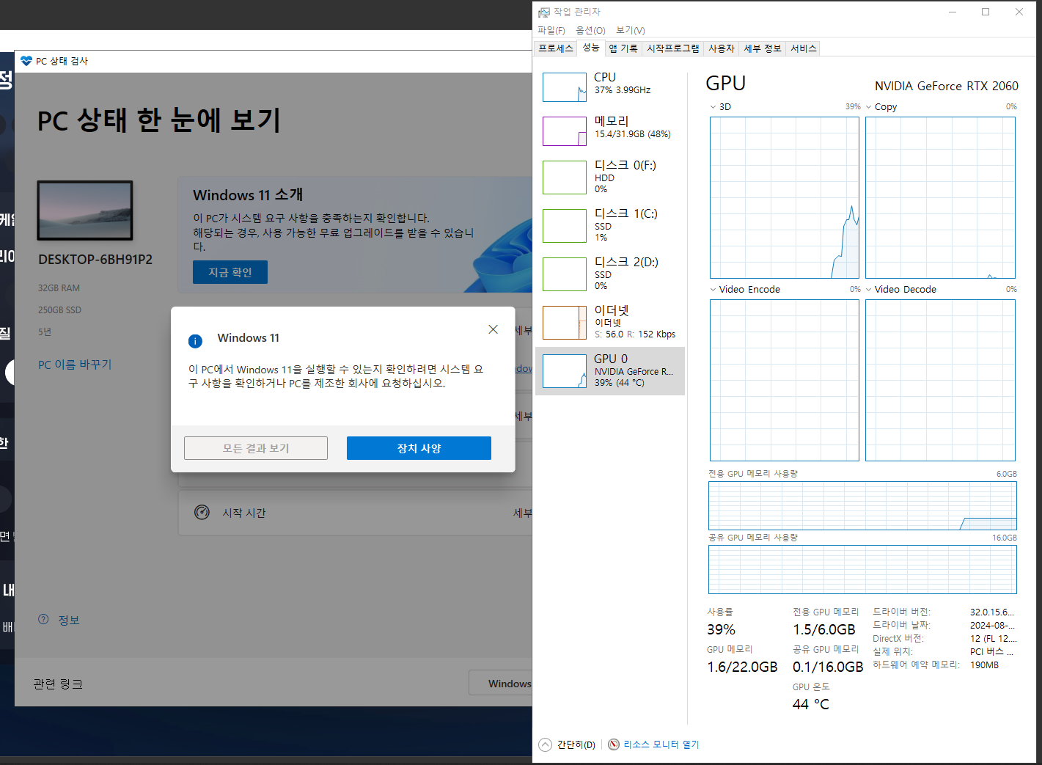Click the 32GB RAM text

59,288
